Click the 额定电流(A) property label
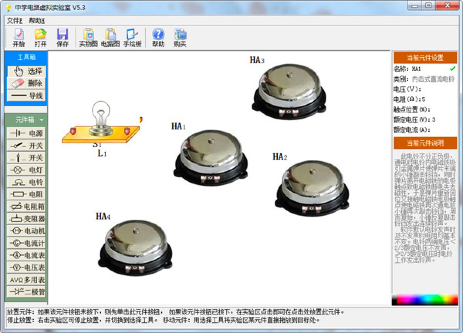The height and width of the screenshot is (333, 463). tap(412, 130)
